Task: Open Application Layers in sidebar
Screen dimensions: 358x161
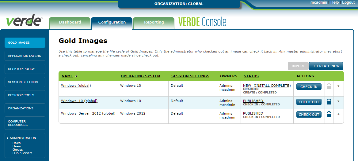Action: 25,56
